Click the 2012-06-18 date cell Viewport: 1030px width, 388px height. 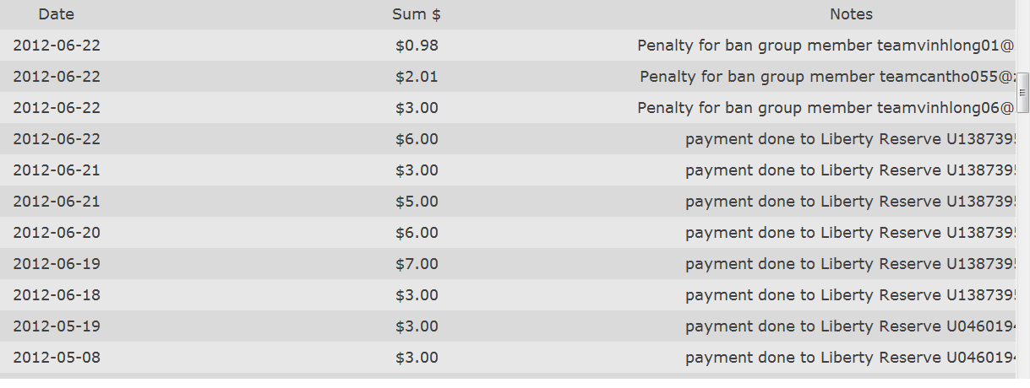(x=57, y=295)
